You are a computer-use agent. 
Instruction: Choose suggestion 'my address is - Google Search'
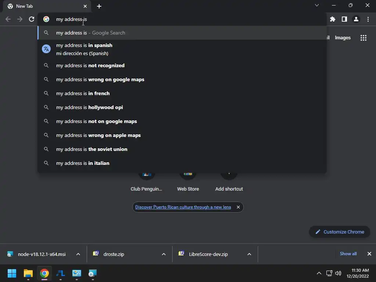(182, 33)
